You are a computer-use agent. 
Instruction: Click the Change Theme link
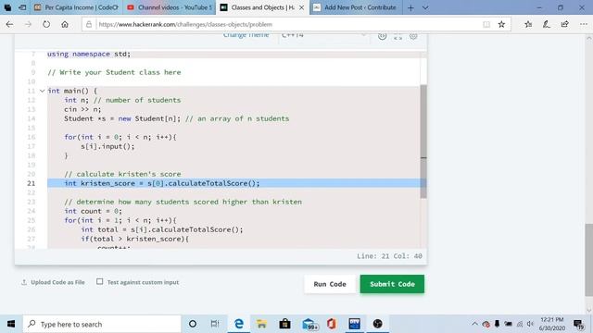pos(246,35)
